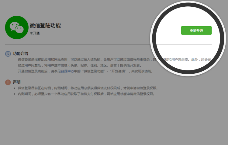Click the orange 声明 exclamation icon

point(8,82)
